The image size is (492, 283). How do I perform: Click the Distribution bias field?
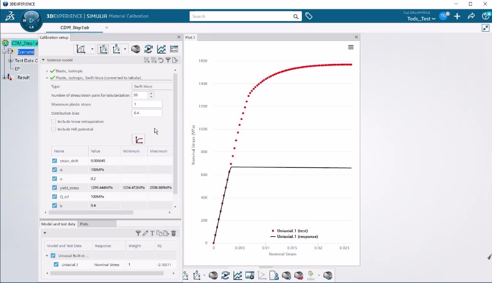coord(147,113)
